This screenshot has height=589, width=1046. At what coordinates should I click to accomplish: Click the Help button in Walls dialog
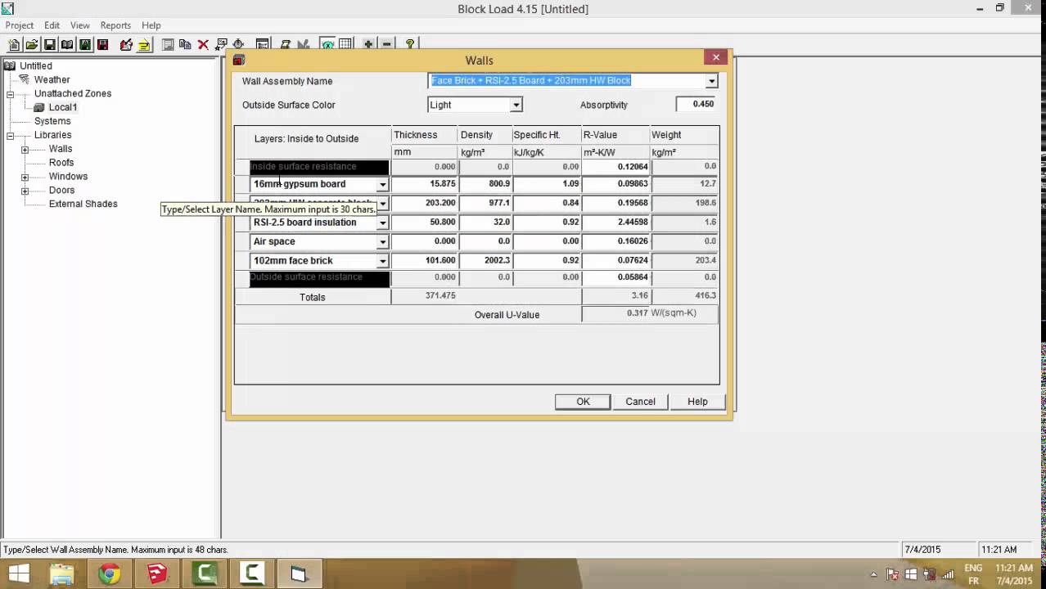pyautogui.click(x=697, y=402)
